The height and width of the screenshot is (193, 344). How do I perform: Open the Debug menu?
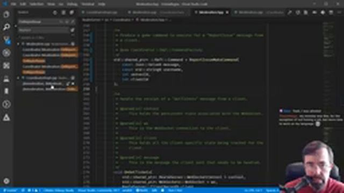72,4
